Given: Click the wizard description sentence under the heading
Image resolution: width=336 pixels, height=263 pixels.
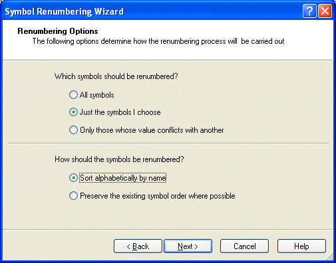Looking at the screenshot, I should 158,41.
